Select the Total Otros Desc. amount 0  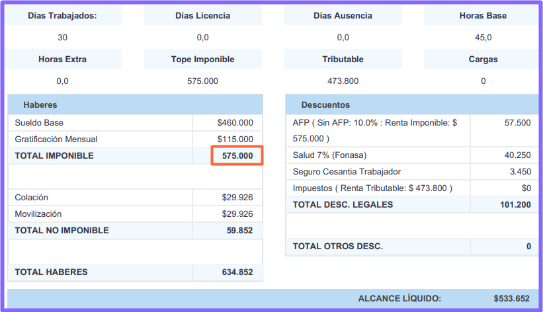528,246
